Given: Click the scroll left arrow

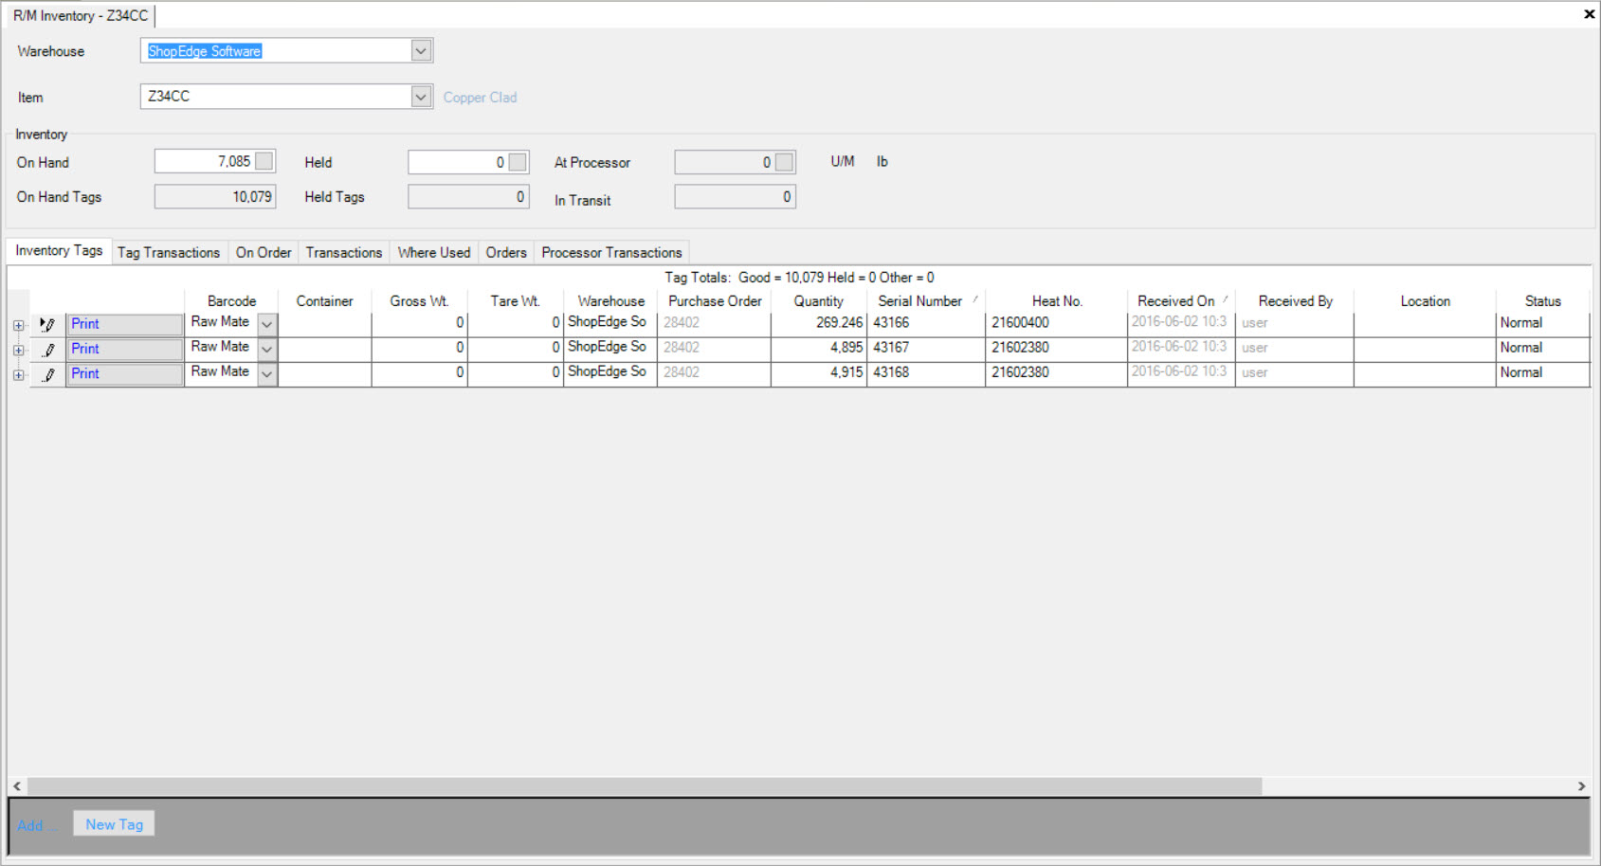Looking at the screenshot, I should (x=17, y=786).
